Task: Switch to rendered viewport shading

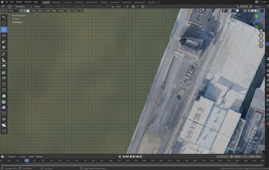Action: pyautogui.click(x=259, y=11)
